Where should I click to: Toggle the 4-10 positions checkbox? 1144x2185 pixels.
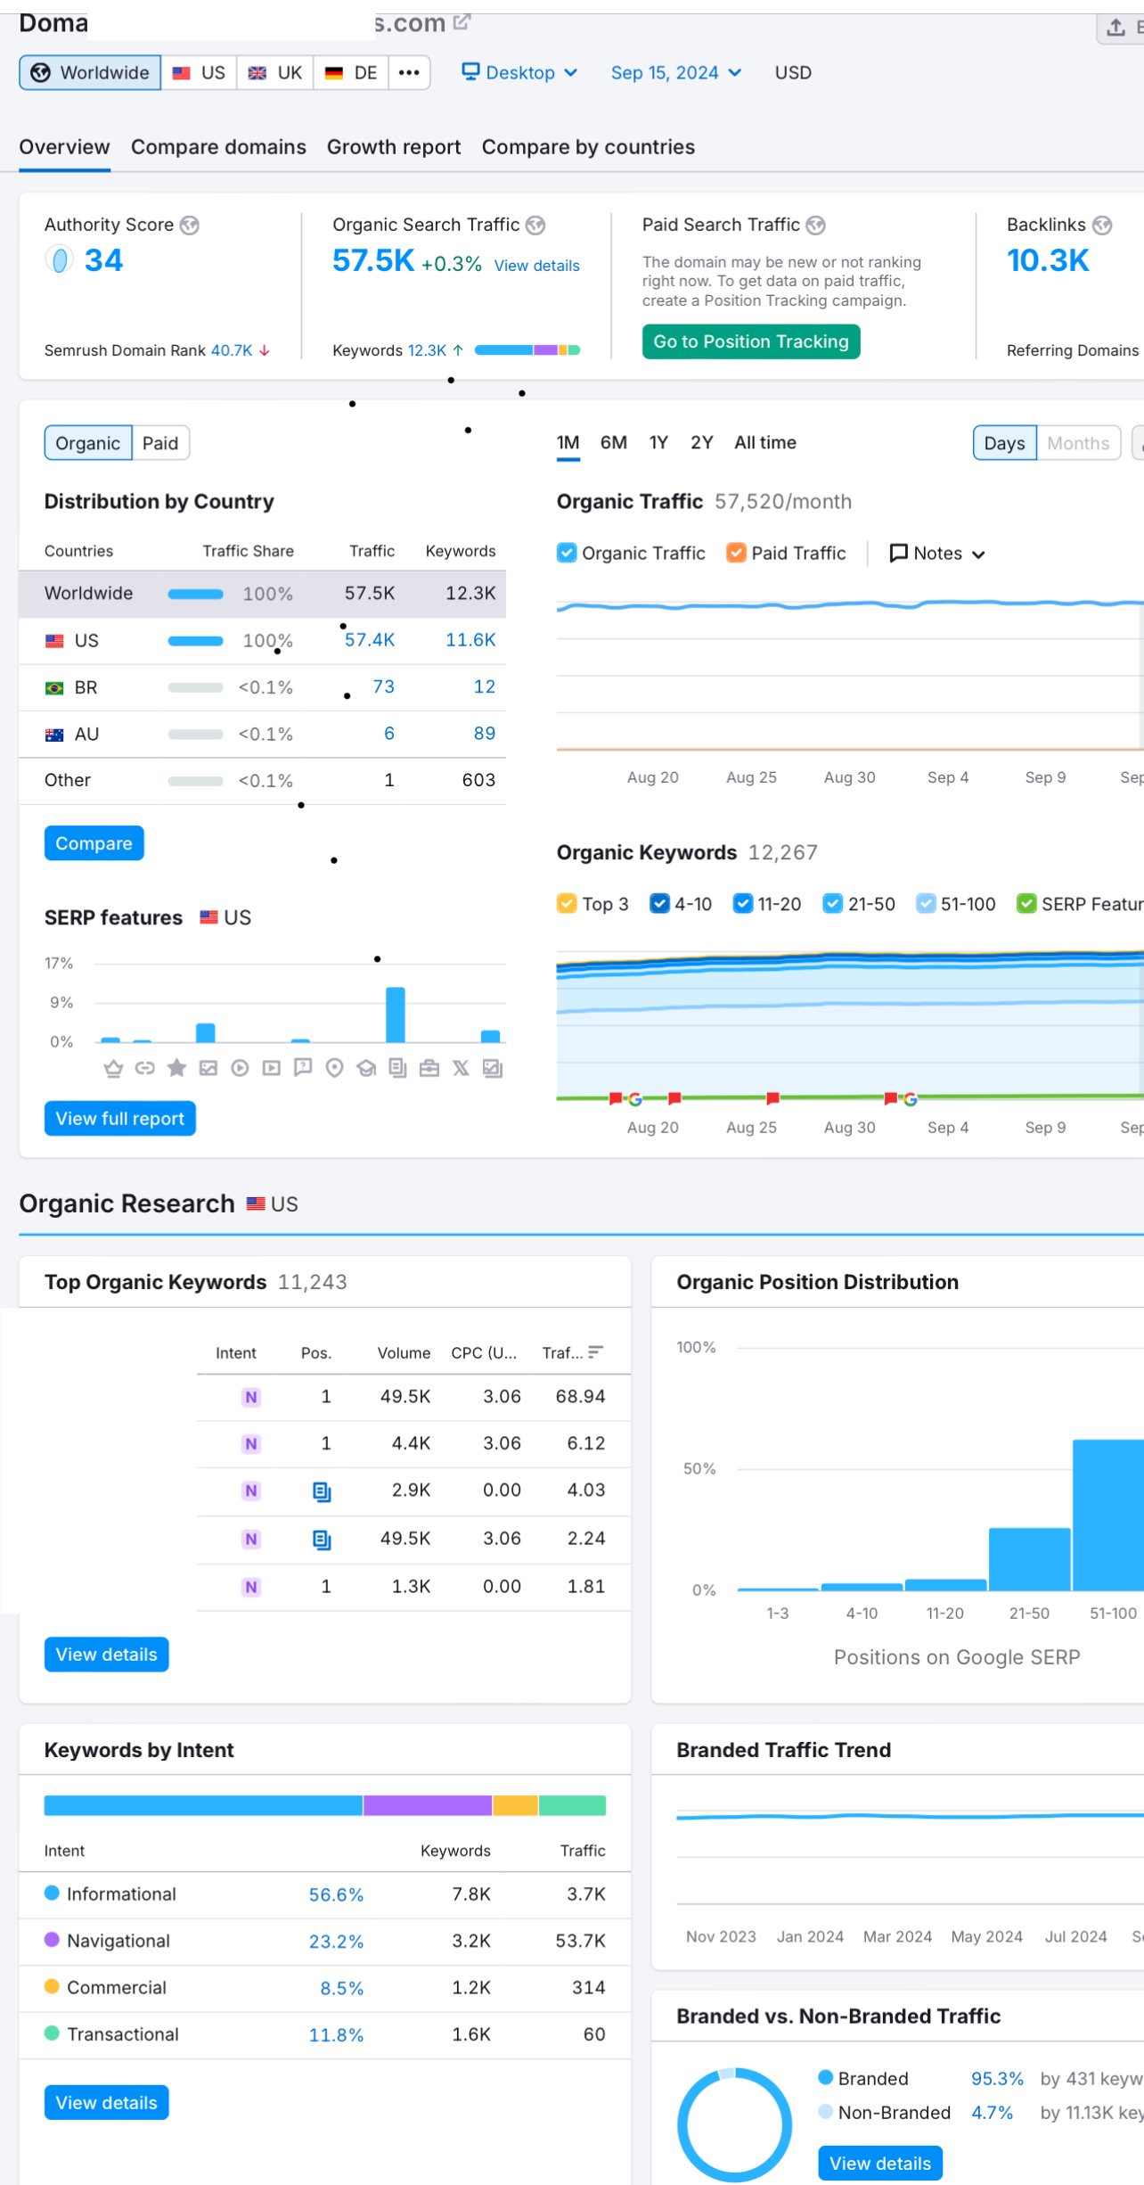coord(659,904)
